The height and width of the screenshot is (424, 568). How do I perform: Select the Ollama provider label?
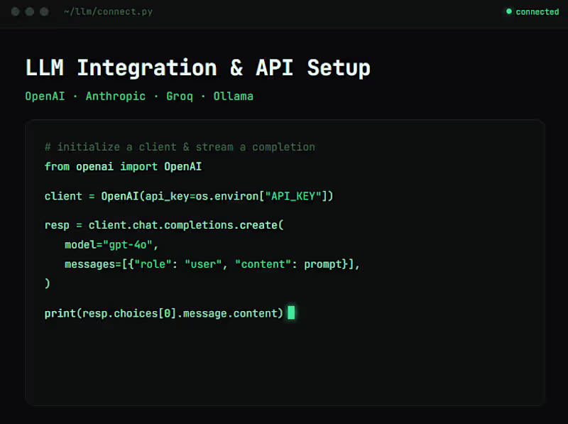tap(234, 97)
